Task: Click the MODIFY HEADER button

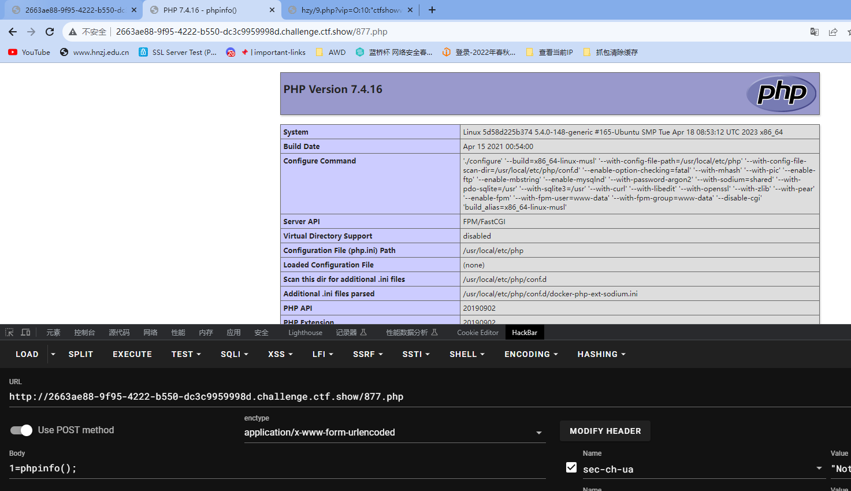Action: pos(605,431)
